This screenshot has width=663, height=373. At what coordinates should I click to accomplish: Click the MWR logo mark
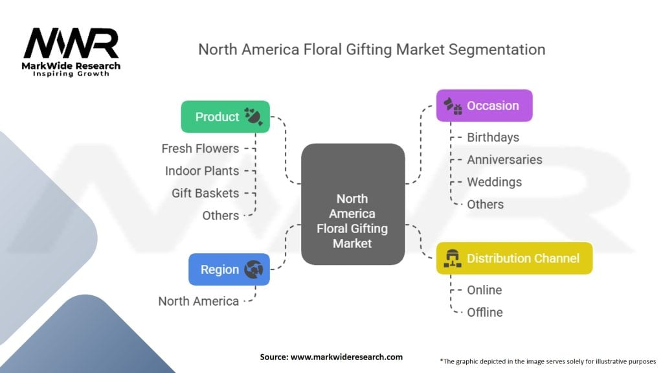(x=71, y=43)
